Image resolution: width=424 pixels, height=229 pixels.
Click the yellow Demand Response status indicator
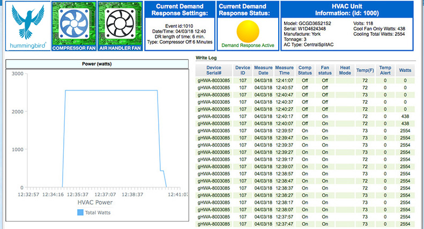tap(248, 30)
